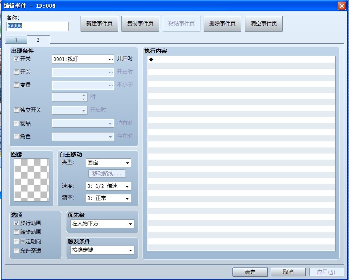Open switch selector ellipsis for 0001:找灯

111,59
